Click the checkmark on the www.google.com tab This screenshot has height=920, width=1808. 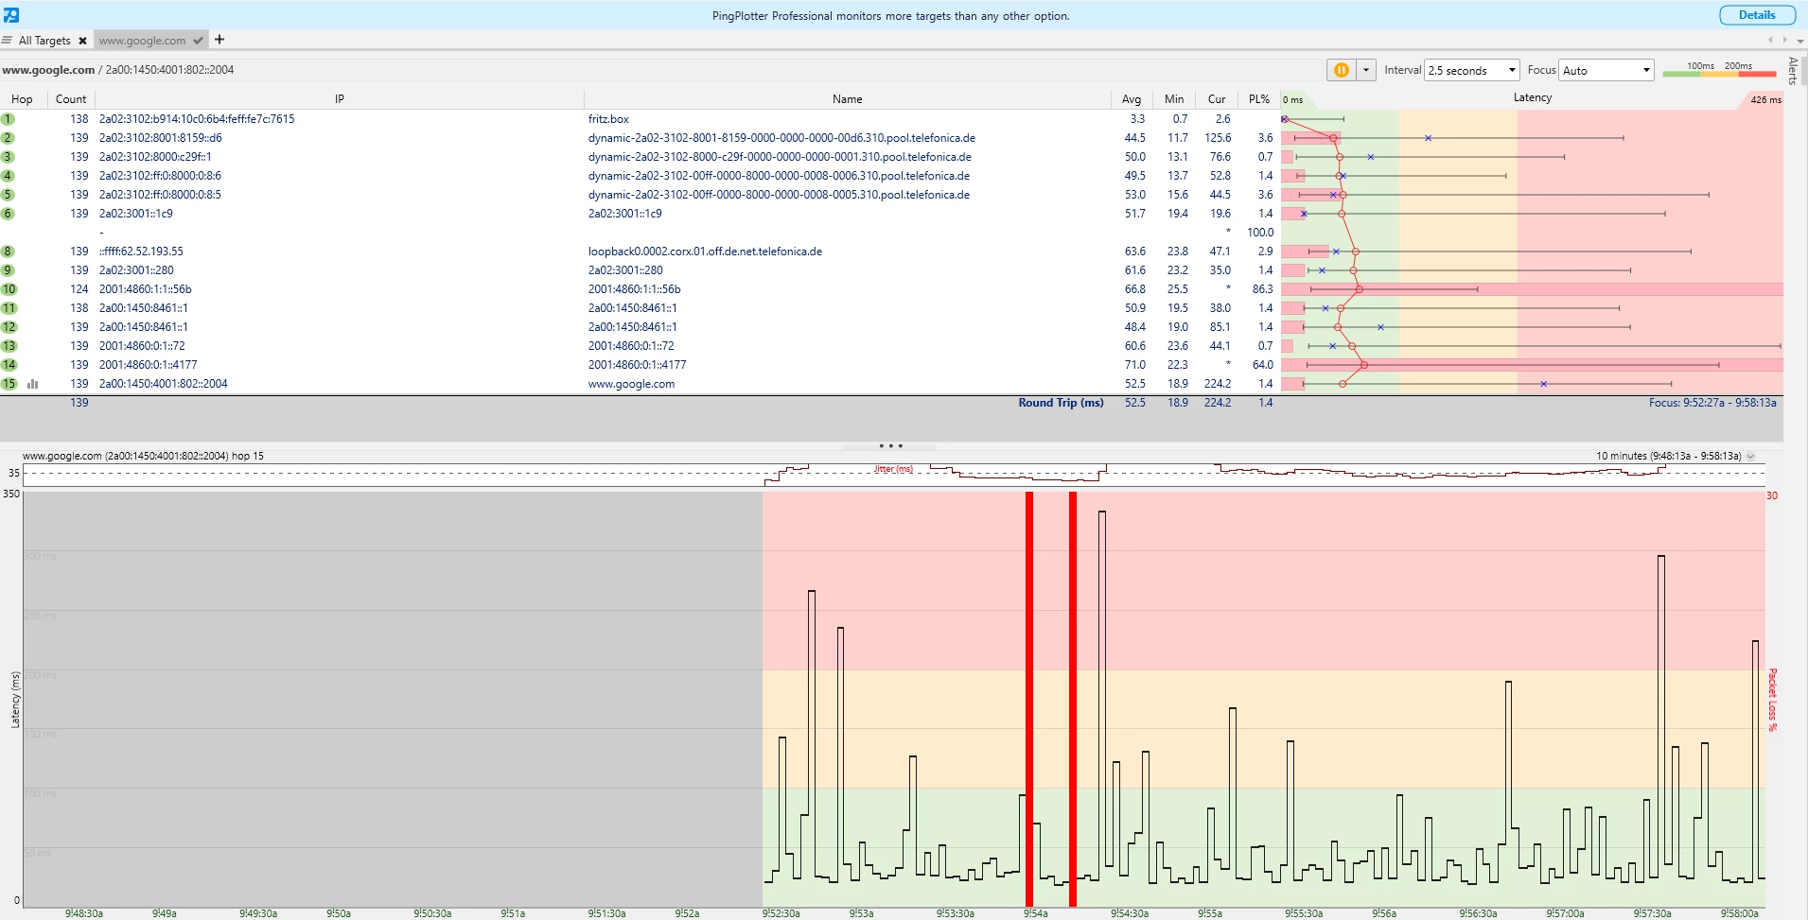coord(198,41)
